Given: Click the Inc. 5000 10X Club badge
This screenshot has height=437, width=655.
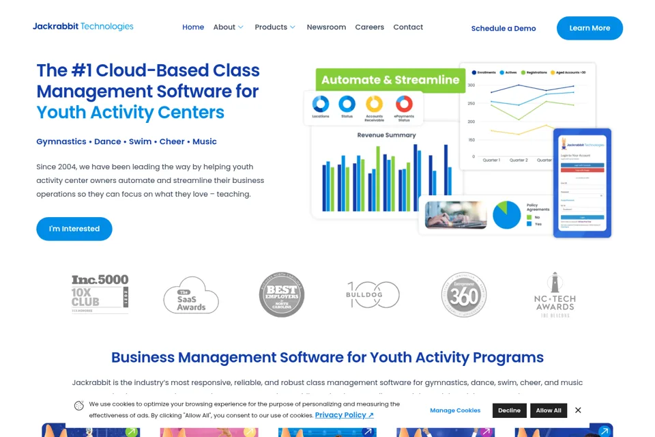Looking at the screenshot, I should pyautogui.click(x=100, y=294).
